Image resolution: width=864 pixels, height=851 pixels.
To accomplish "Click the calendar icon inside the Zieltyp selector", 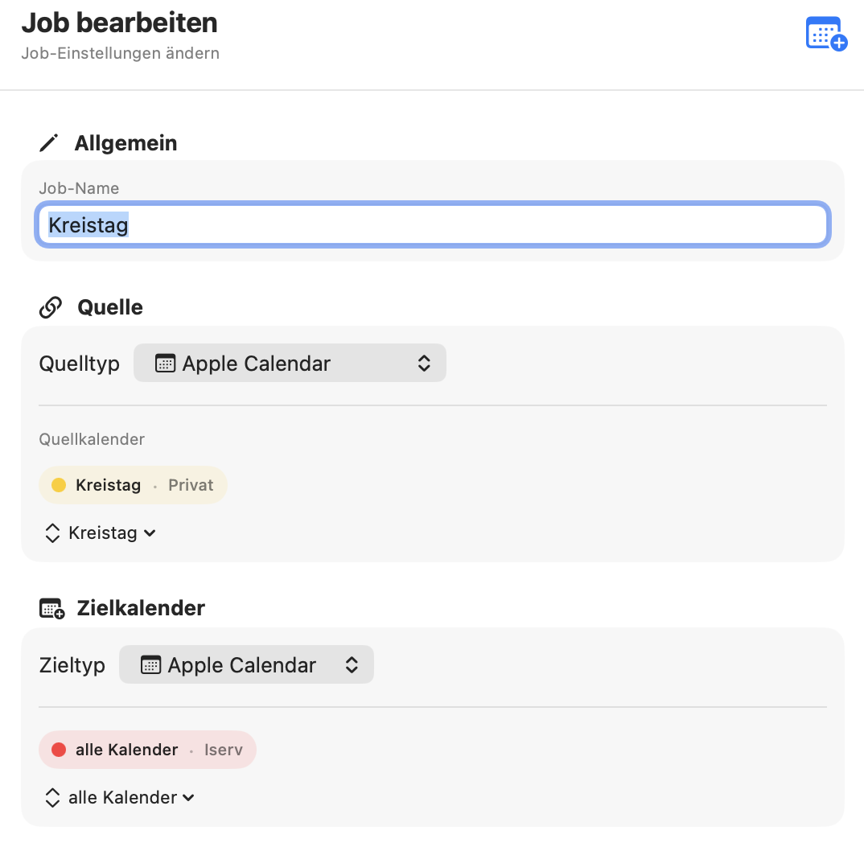I will pyautogui.click(x=153, y=664).
